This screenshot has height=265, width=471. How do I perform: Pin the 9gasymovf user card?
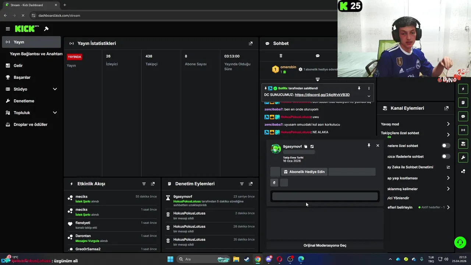click(x=369, y=146)
